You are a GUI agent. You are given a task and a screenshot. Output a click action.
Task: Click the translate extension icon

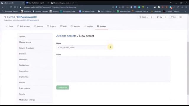[x=135, y=7]
